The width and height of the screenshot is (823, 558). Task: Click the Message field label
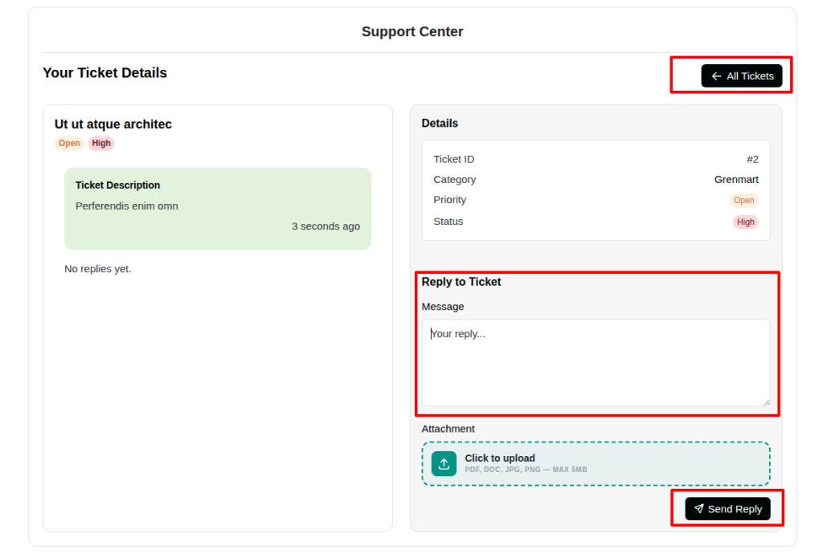point(443,307)
